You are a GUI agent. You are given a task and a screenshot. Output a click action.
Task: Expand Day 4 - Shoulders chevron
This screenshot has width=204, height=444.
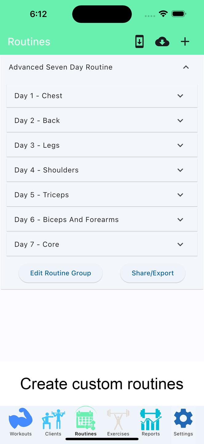click(x=180, y=170)
